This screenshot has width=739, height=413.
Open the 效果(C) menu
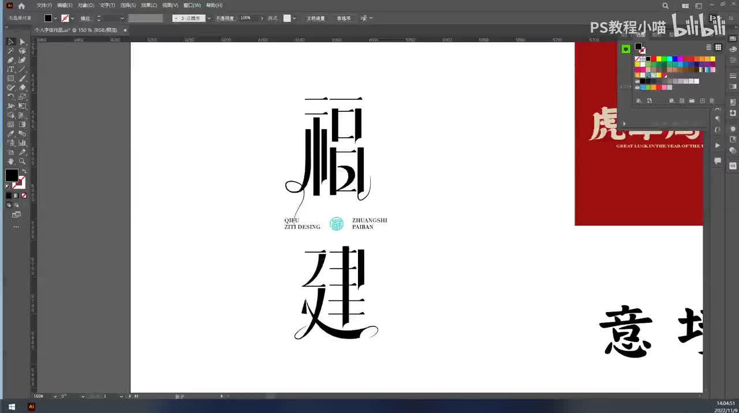point(149,5)
